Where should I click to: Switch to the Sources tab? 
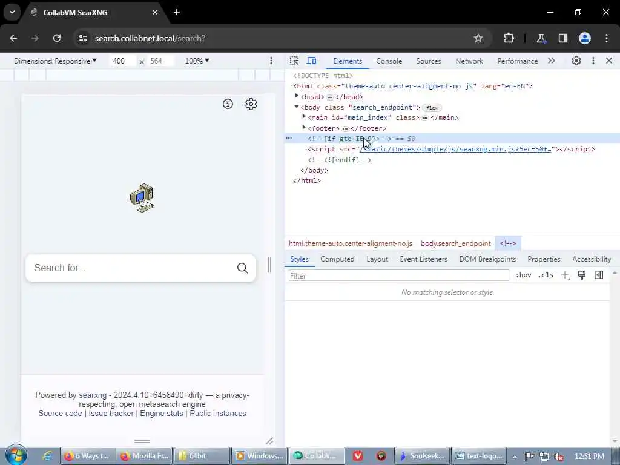(428, 61)
